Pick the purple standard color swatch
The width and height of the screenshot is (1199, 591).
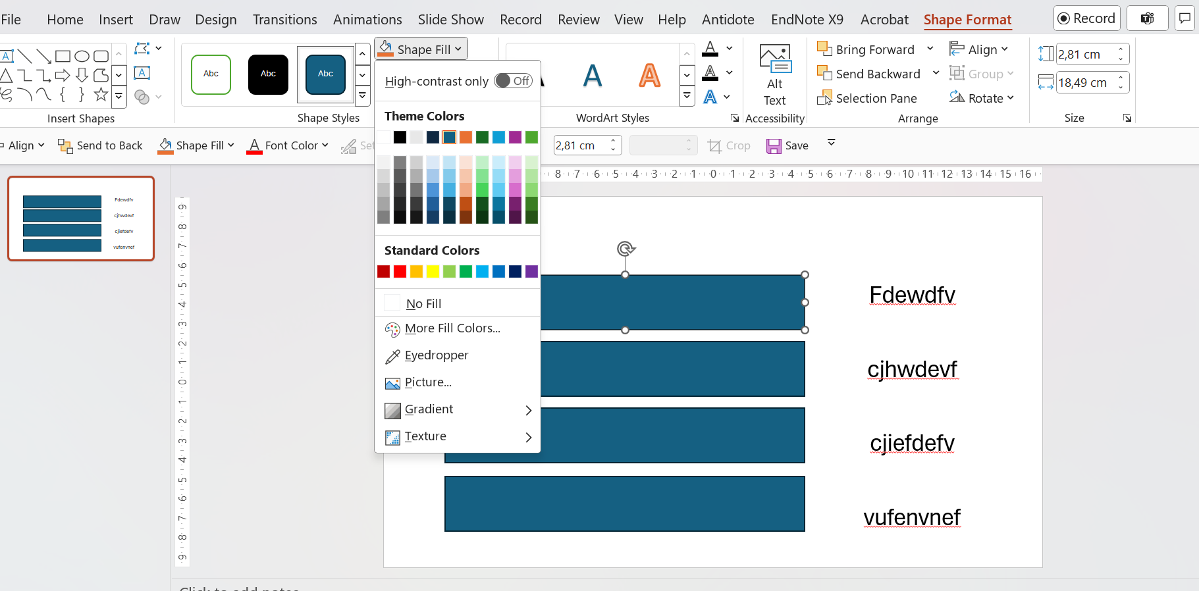531,271
